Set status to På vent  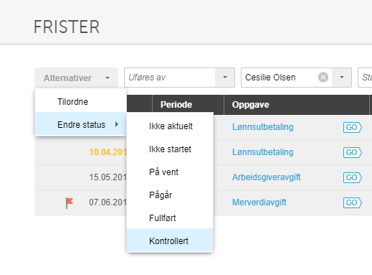pos(170,172)
